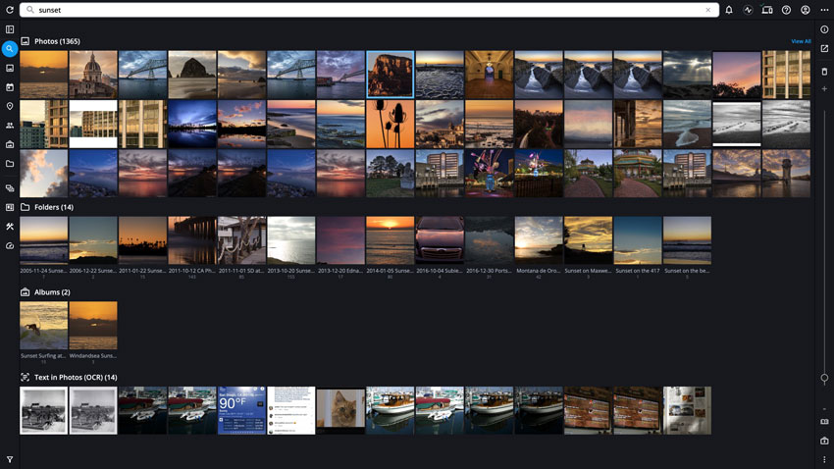Screen dimensions: 834x469
Task: Open the tools hammer-and-wrench icon
Action: (x=10, y=227)
